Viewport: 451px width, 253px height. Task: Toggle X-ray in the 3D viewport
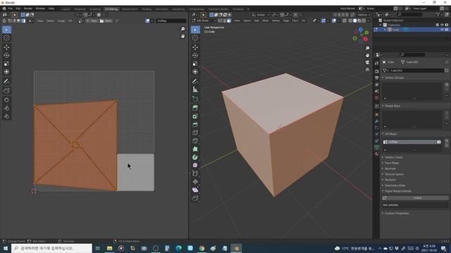345,20
